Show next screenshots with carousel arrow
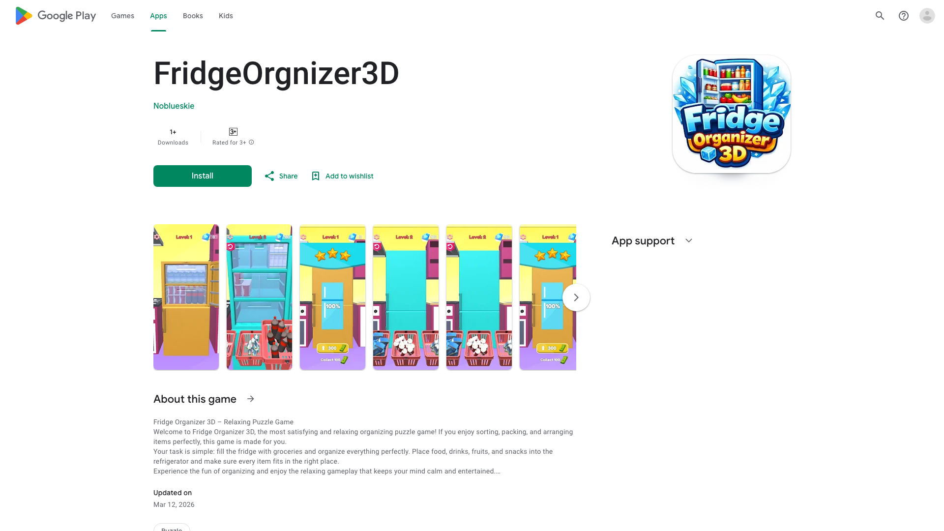This screenshot has height=531, width=944. click(x=576, y=297)
